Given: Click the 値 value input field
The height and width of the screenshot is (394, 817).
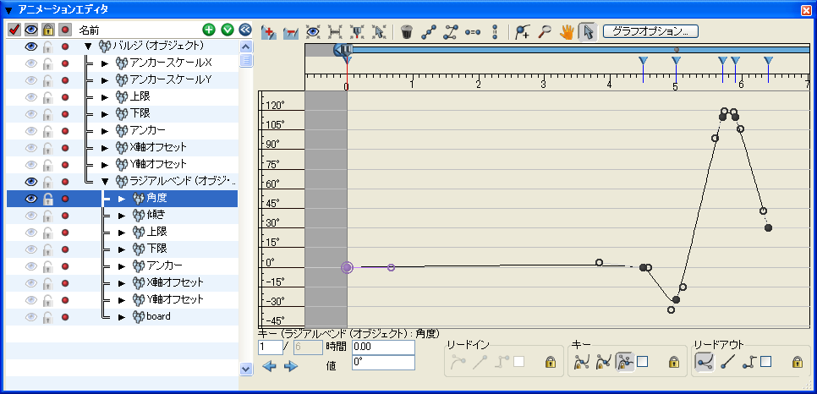Looking at the screenshot, I should pos(383,363).
